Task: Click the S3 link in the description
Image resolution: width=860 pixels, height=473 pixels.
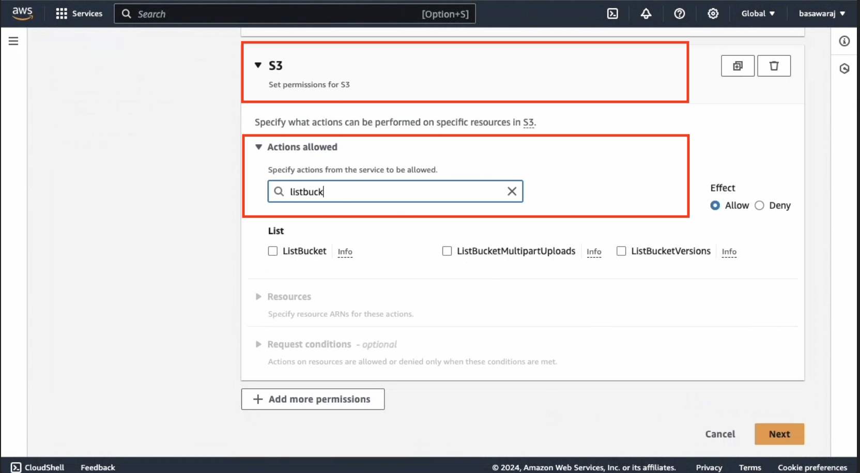Action: [528, 123]
